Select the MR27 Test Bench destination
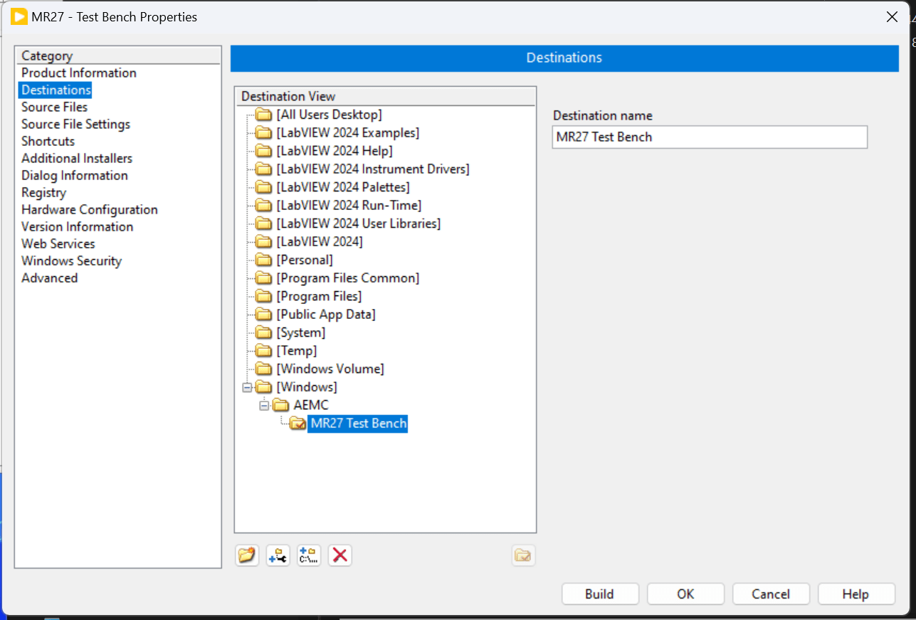 click(x=357, y=423)
